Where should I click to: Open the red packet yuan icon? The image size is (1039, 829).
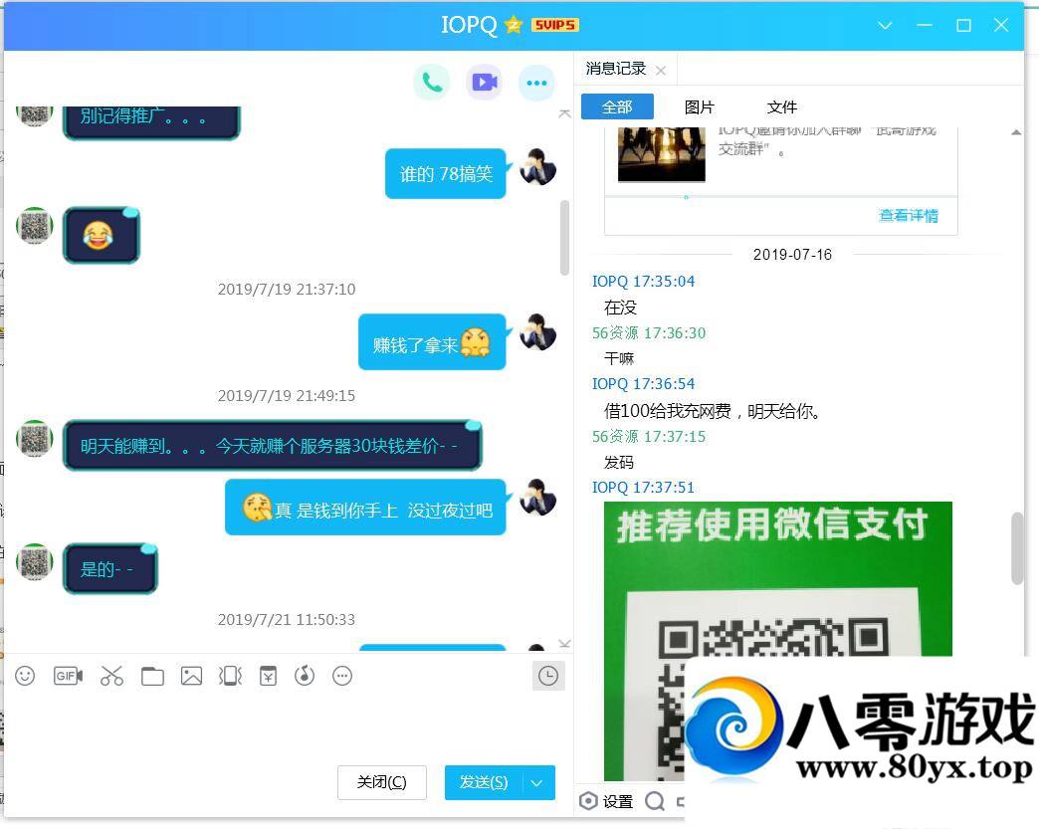click(x=268, y=676)
